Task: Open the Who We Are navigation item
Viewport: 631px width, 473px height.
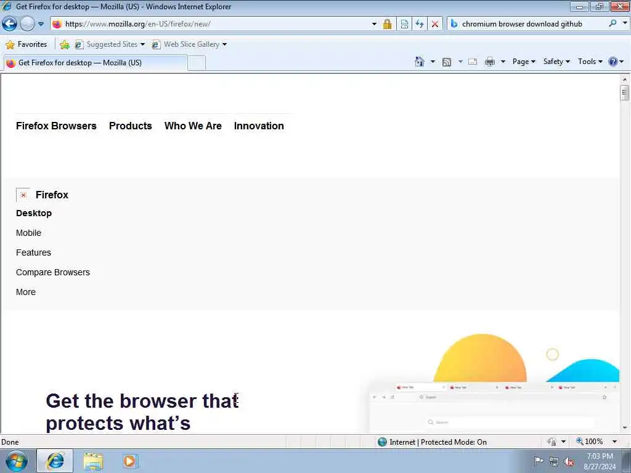Action: [x=193, y=126]
